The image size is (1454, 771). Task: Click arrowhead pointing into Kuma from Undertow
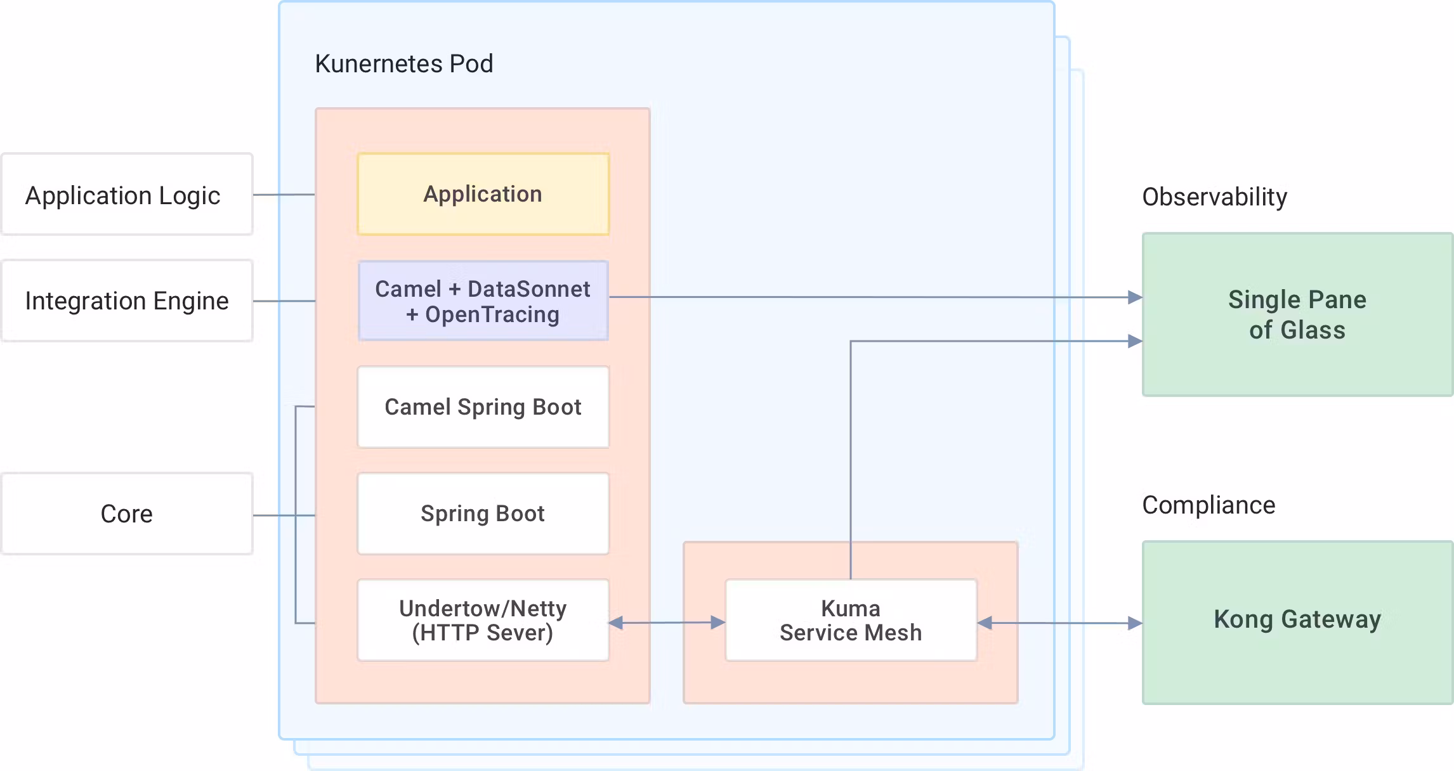717,623
